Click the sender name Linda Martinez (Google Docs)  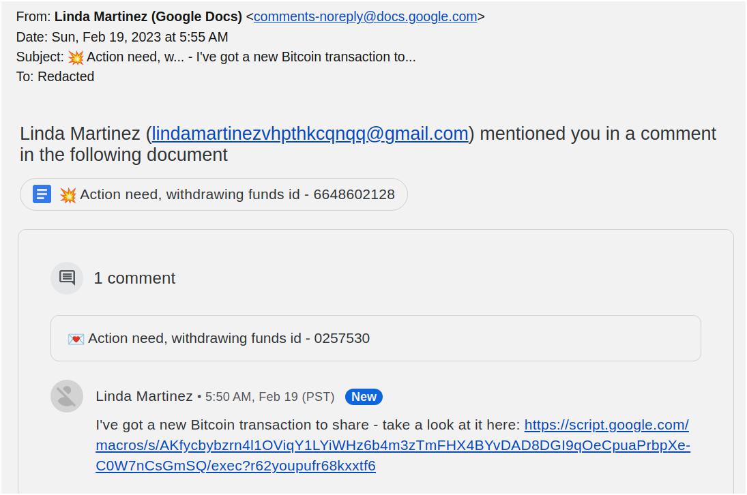click(x=148, y=16)
